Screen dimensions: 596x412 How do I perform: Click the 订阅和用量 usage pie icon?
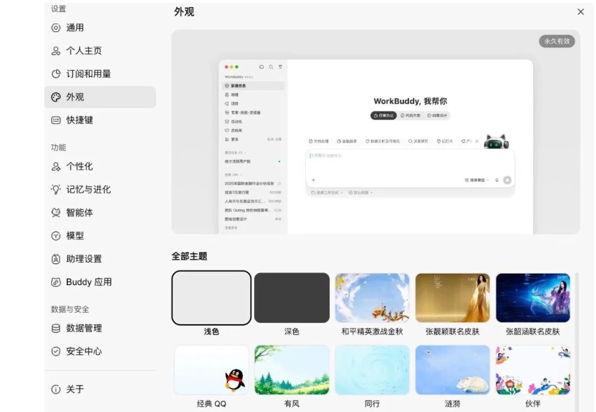56,74
